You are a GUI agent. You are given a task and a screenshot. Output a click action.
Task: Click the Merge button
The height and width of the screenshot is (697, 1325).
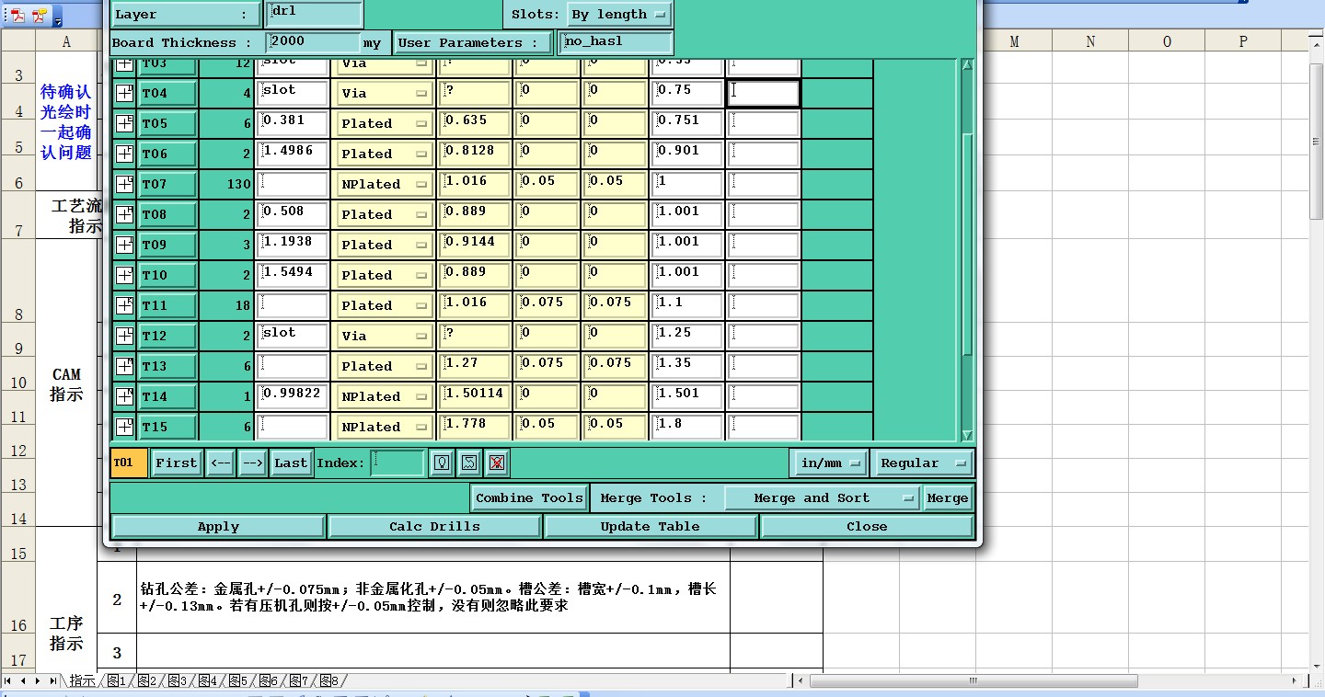tap(948, 497)
